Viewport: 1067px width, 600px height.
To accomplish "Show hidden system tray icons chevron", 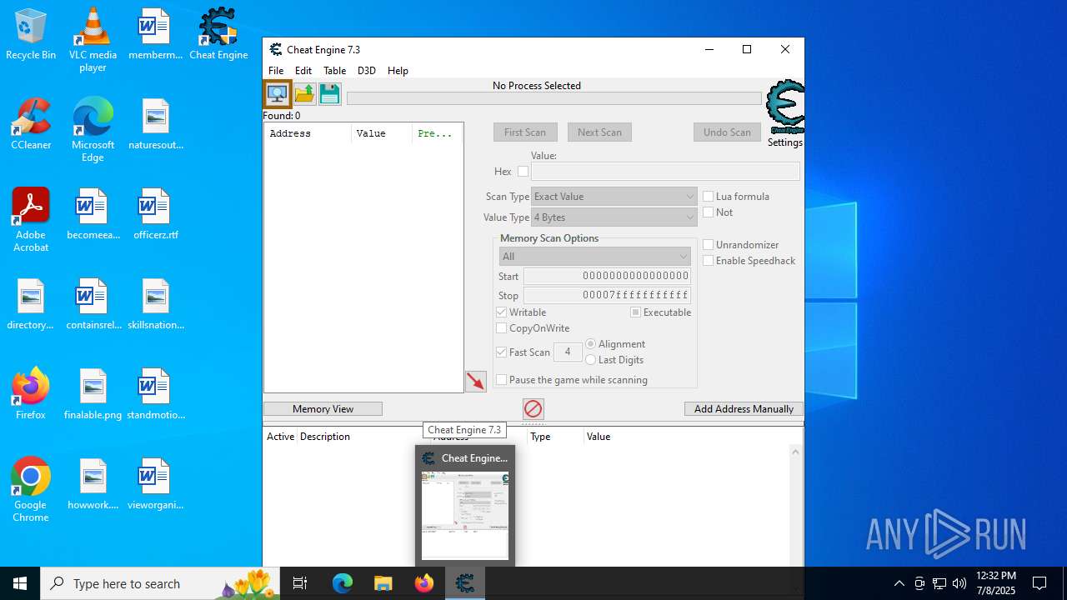I will [x=899, y=583].
